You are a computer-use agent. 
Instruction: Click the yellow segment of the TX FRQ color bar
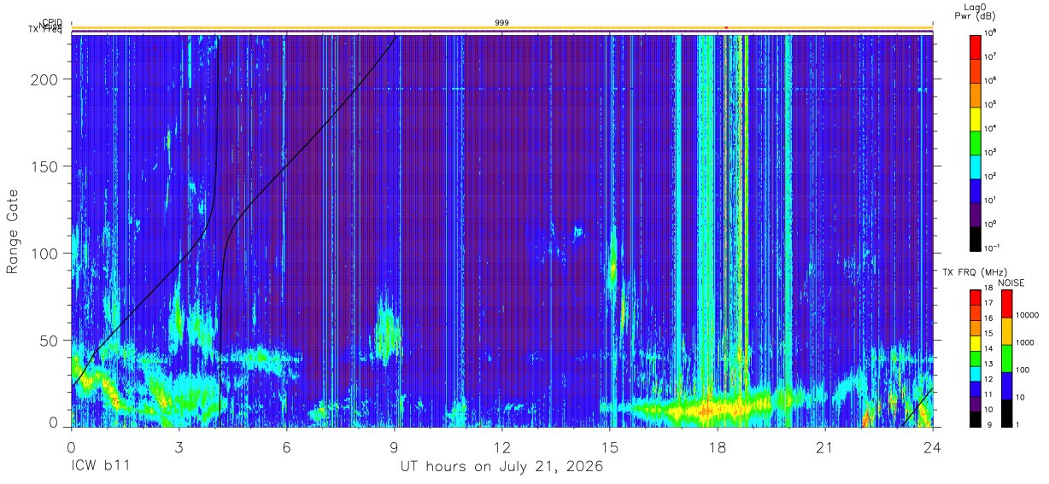click(975, 341)
